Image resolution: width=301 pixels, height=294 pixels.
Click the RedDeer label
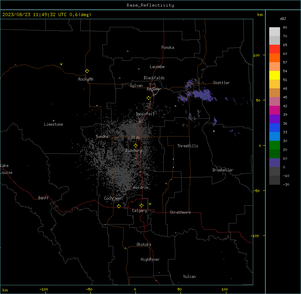(x=154, y=89)
